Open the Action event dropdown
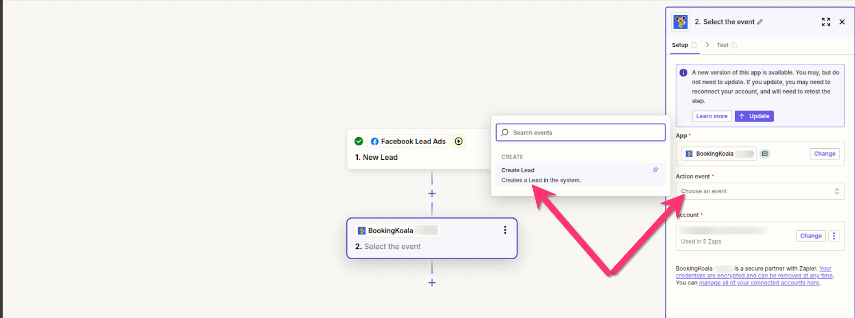 [760, 191]
